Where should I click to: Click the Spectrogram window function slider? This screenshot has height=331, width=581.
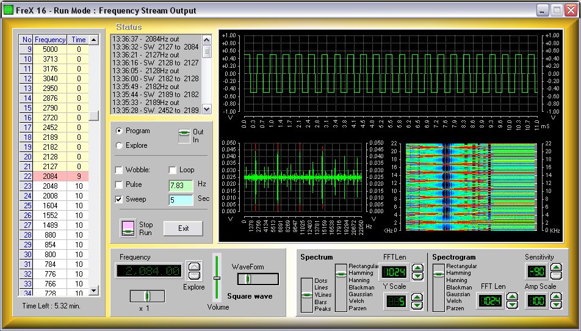(x=439, y=288)
